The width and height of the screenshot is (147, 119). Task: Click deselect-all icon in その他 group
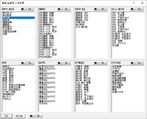(x=140, y=63)
